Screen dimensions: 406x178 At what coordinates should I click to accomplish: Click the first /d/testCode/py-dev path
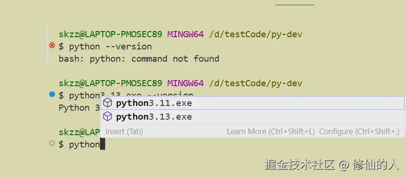tap(256, 34)
